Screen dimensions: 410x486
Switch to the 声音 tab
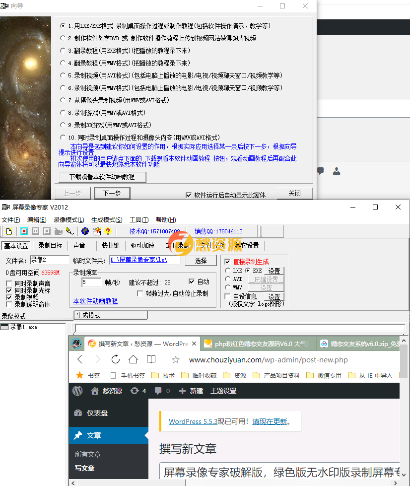click(x=80, y=244)
